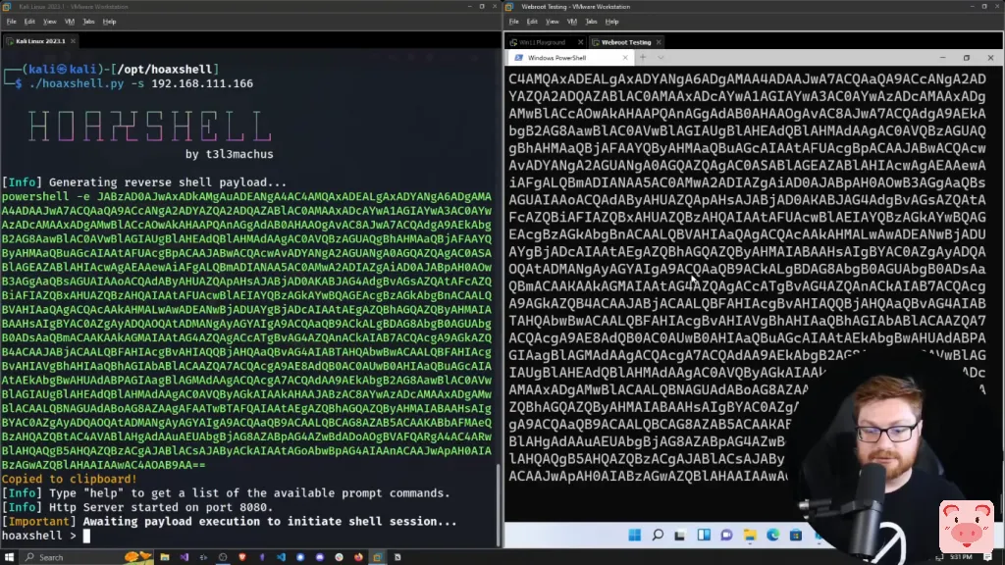Open the Edit menu in the Webroot Testing window
Image resolution: width=1005 pixels, height=565 pixels.
click(532, 22)
